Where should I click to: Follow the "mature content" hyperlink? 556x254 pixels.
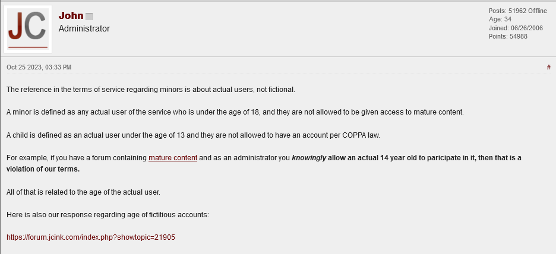pos(172,158)
